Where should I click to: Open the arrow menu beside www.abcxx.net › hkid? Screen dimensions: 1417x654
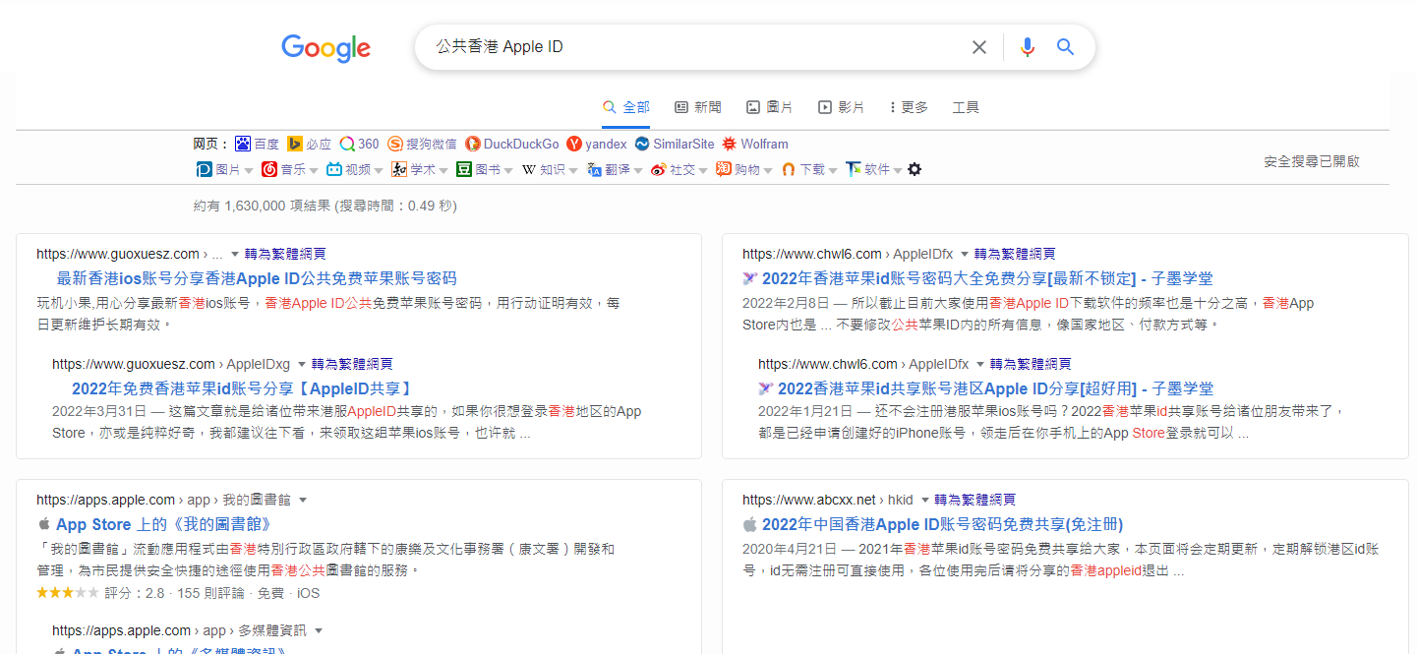tap(924, 500)
